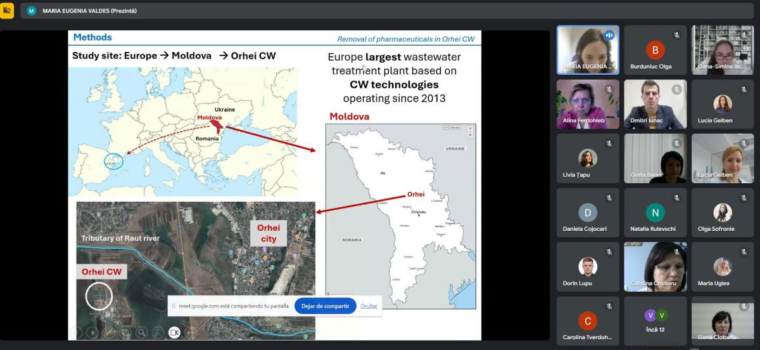This screenshot has width=760, height=350.
Task: Click the 'Dejar de compartir' button
Action: pos(325,306)
